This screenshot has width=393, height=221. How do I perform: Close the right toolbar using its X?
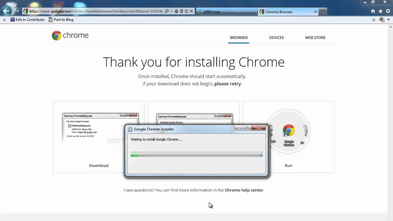click(374, 20)
